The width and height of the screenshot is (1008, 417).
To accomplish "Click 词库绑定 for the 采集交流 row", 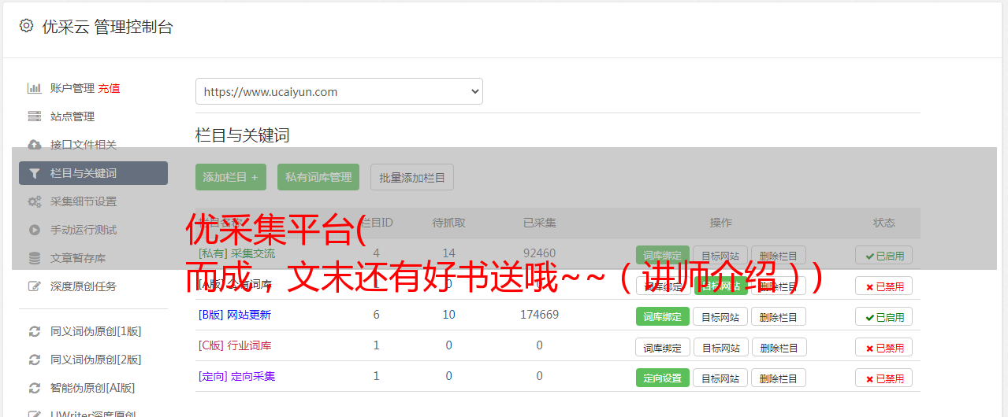I will pyautogui.click(x=663, y=255).
